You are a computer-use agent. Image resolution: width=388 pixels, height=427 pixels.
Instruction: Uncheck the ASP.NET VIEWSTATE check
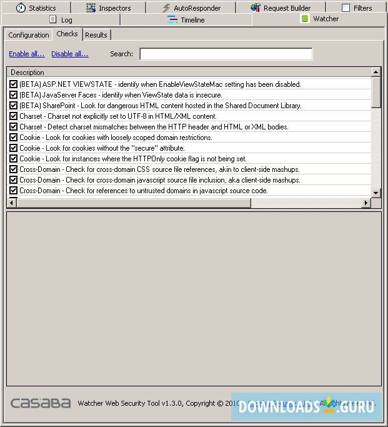[x=13, y=84]
